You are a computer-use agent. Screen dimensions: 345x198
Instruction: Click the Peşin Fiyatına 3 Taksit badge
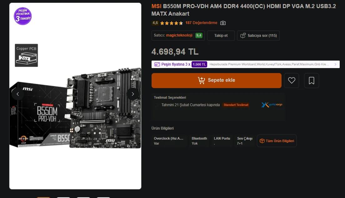(x=23, y=16)
